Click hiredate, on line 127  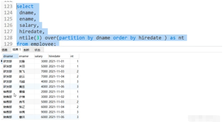pyautogui.click(x=32, y=32)
